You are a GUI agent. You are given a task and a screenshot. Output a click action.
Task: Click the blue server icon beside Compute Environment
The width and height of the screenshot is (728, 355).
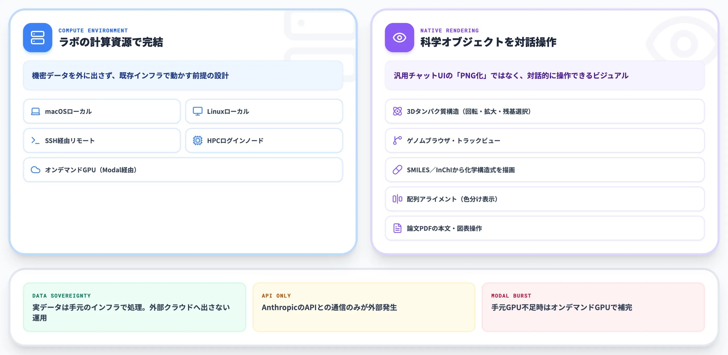click(38, 38)
